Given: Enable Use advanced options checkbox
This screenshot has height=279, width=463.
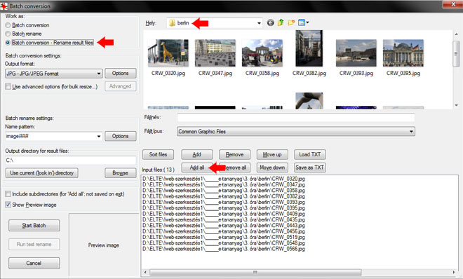Looking at the screenshot, I should [x=8, y=87].
